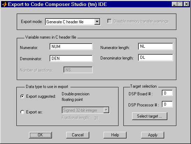Open Help for this dialog
Screen dimensions: 191x144
click(x=115, y=135)
